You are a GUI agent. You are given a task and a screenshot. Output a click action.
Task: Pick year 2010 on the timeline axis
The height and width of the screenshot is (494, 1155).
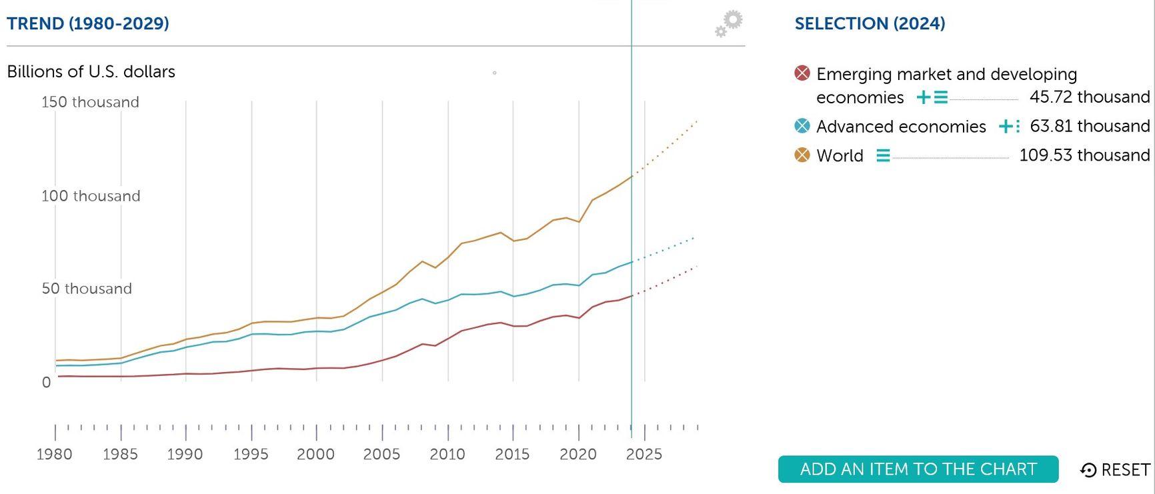click(447, 454)
